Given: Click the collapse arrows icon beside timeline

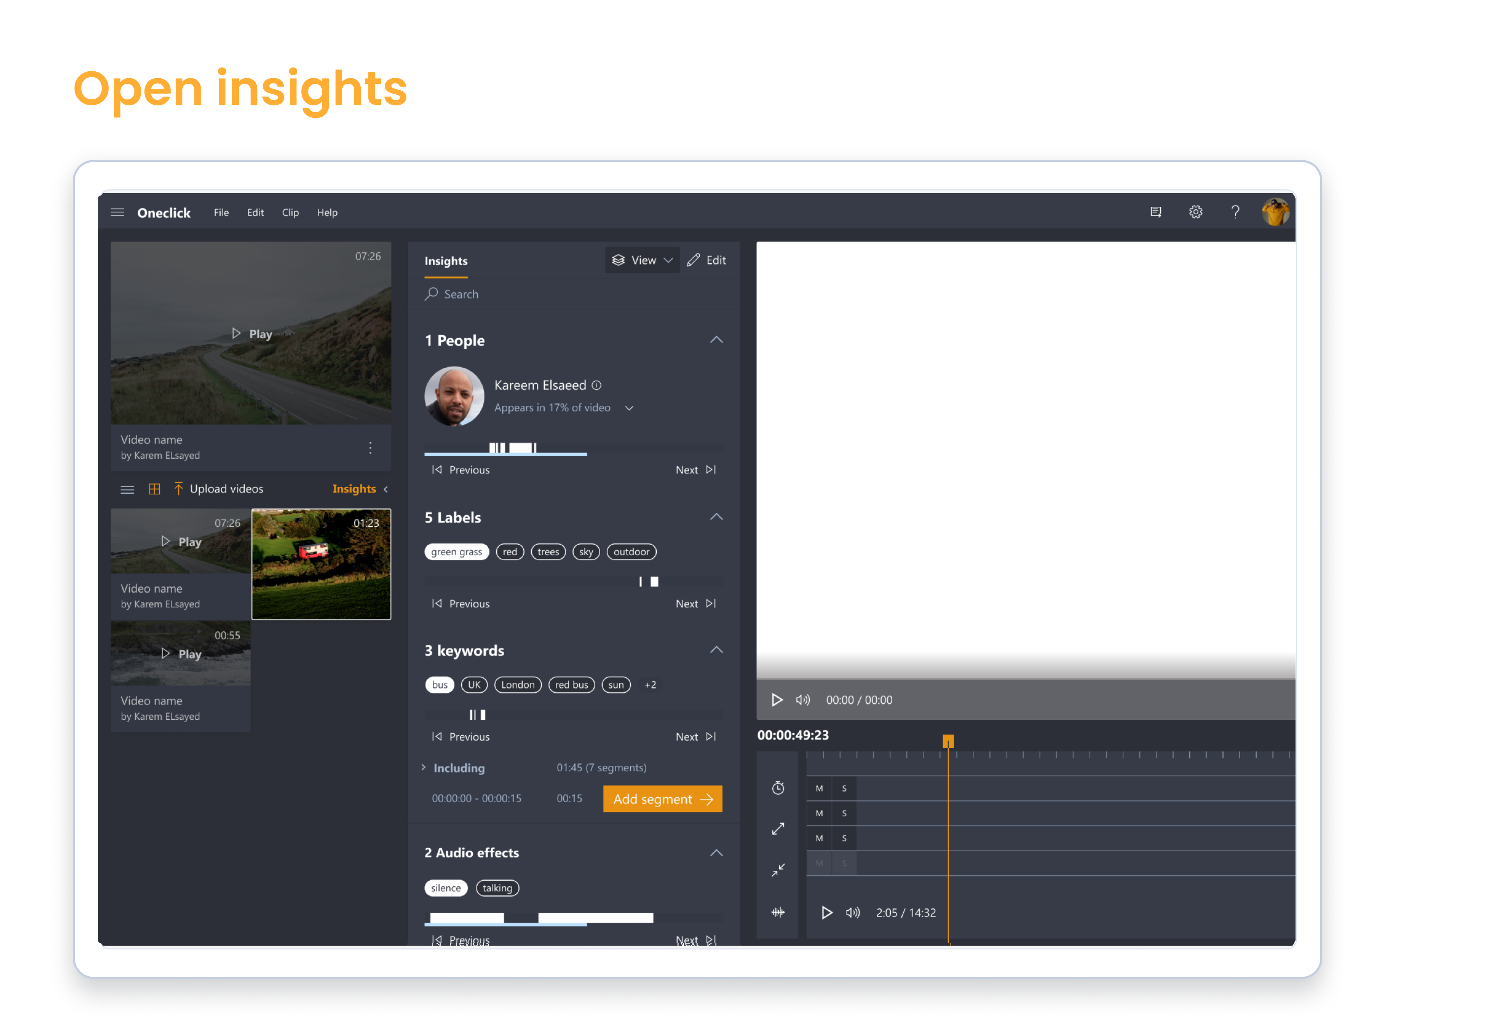Looking at the screenshot, I should (x=778, y=870).
